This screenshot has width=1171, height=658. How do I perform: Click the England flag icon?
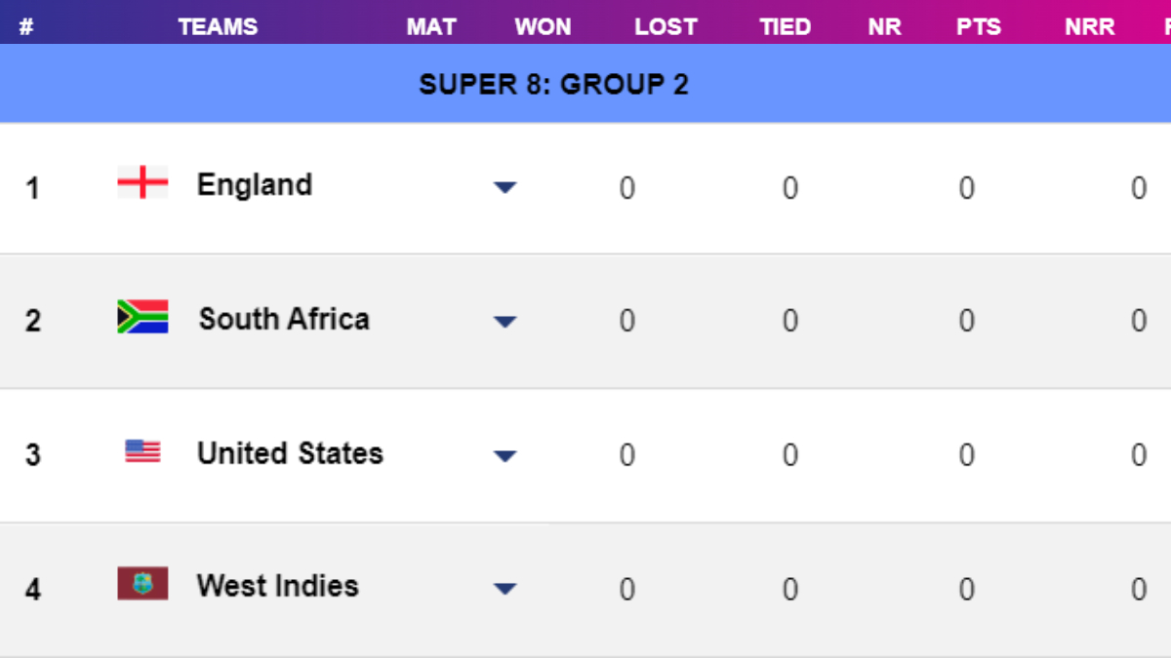pyautogui.click(x=142, y=184)
